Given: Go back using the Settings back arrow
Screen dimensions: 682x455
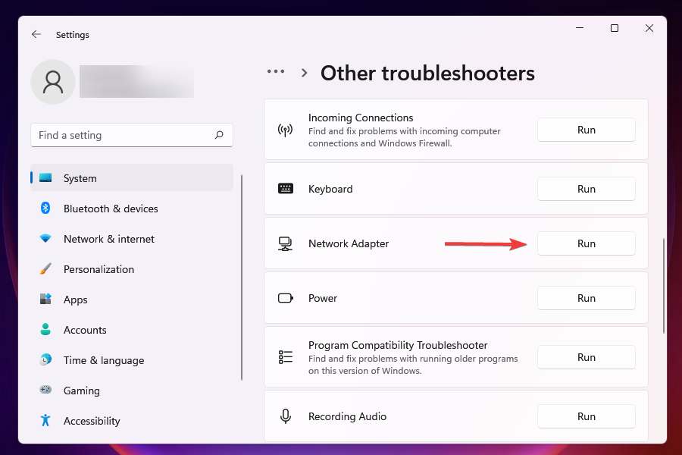Looking at the screenshot, I should pos(36,34).
